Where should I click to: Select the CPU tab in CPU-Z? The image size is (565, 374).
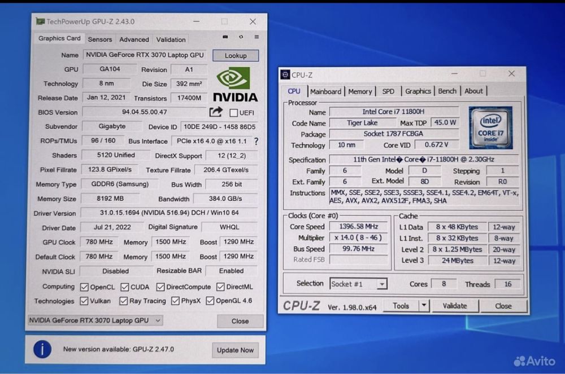(294, 91)
